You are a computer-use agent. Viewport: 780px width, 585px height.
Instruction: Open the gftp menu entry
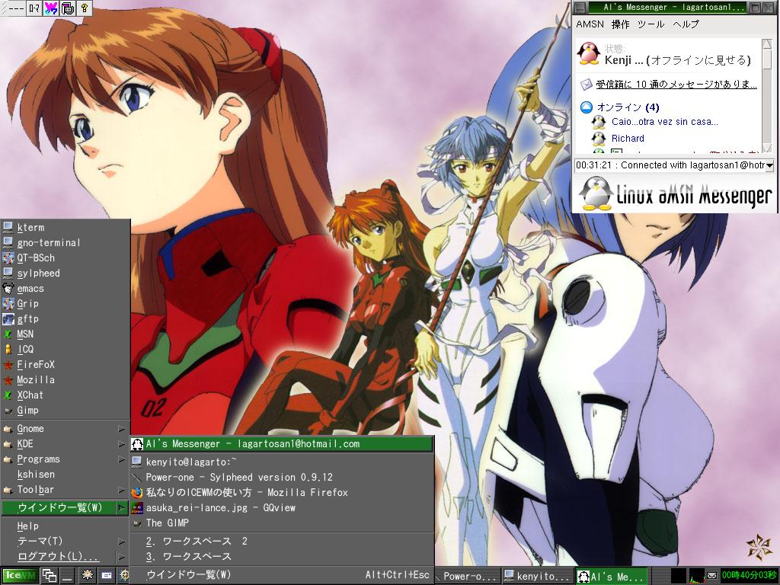(27, 319)
